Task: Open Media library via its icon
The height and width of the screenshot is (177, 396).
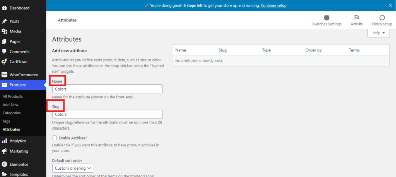Action: 4,31
